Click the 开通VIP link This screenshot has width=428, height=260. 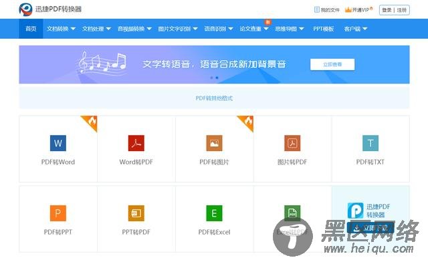(360, 10)
